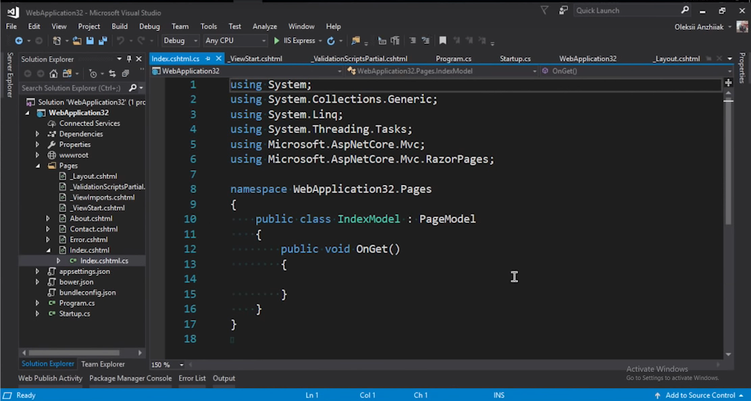Click the Navigate Backward arrow icon

point(19,41)
